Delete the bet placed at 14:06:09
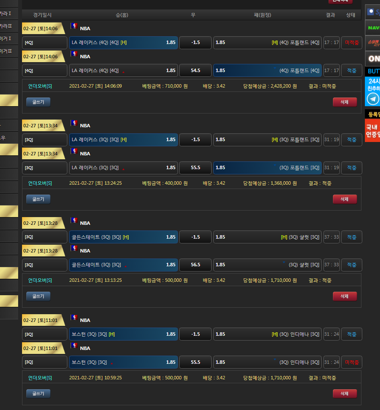The image size is (380, 410). [344, 102]
